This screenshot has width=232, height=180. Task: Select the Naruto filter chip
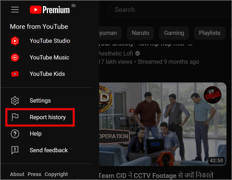click(x=140, y=33)
